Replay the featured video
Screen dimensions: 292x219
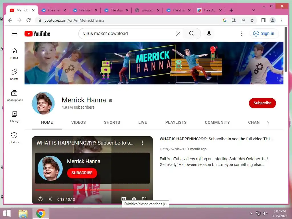click(x=40, y=199)
